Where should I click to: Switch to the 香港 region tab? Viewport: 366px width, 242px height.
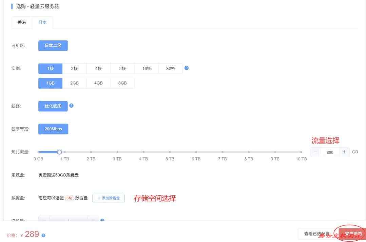pyautogui.click(x=22, y=22)
